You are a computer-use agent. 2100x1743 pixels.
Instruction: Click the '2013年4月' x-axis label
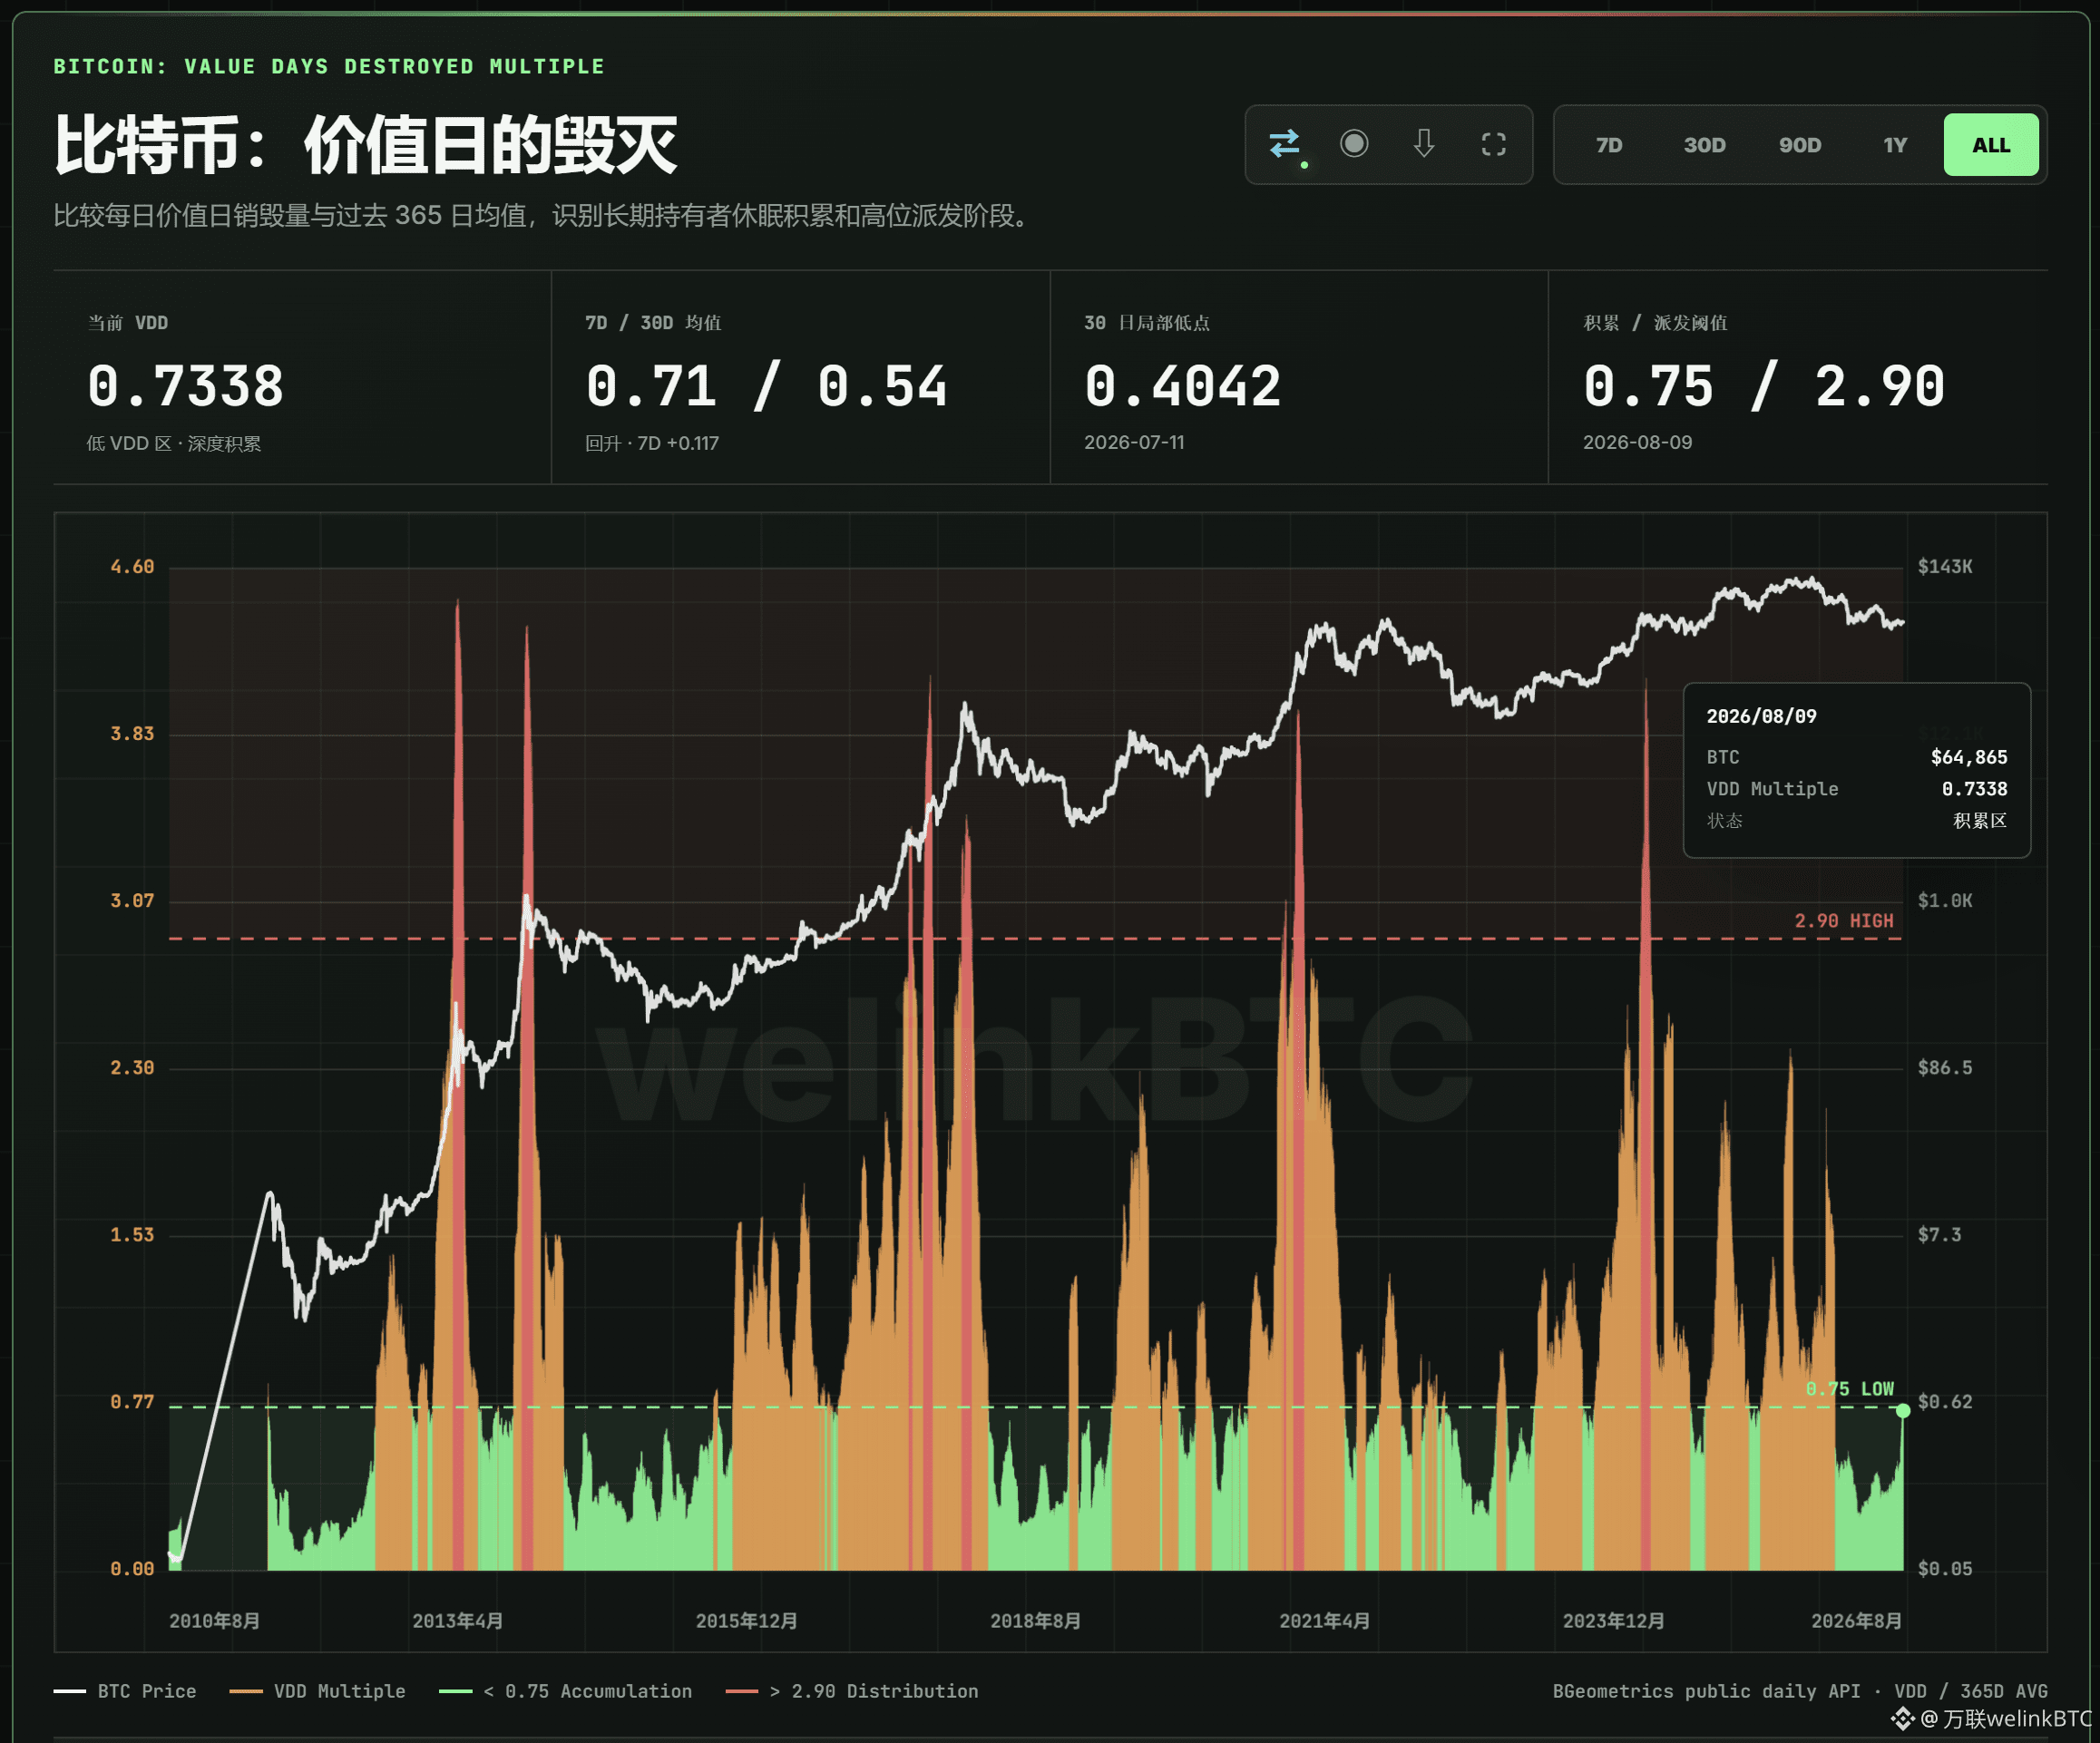(x=458, y=1621)
